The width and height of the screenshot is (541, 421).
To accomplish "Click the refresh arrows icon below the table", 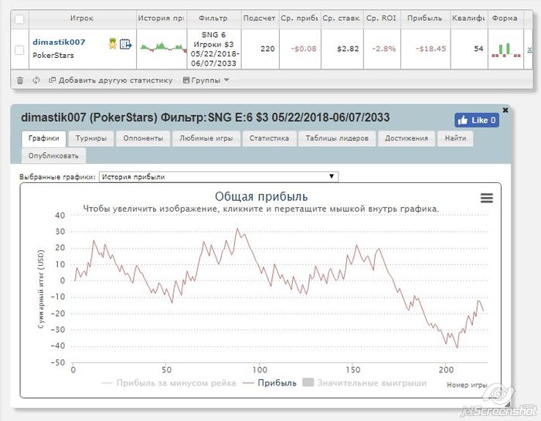I will pyautogui.click(x=36, y=80).
